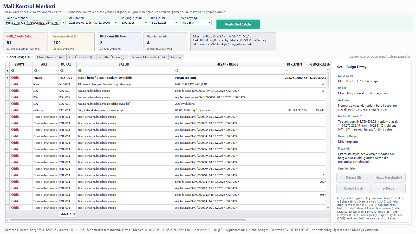Select the Kritik / Kesin Bulgu card
The width and height of the screenshot is (416, 234).
[x=25, y=42]
